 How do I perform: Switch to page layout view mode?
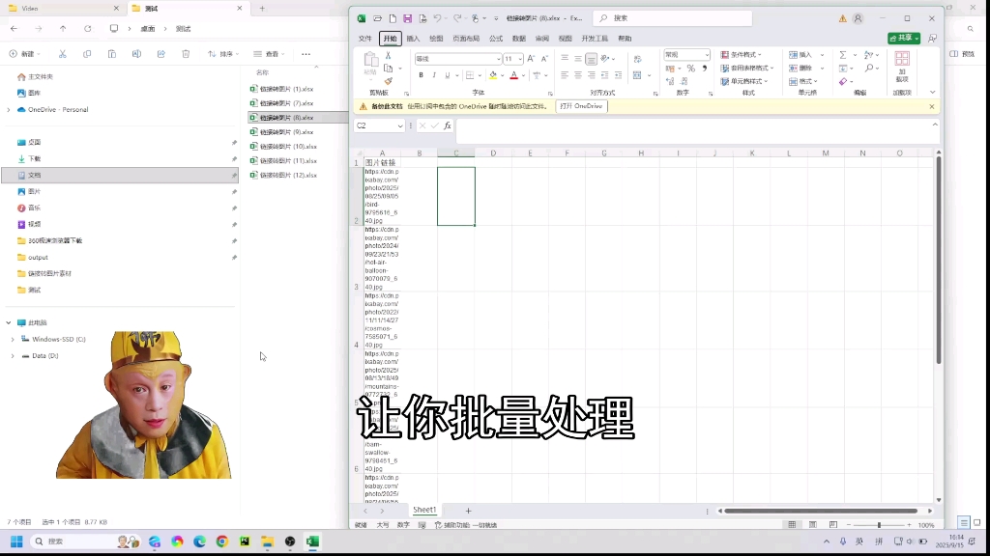(812, 525)
